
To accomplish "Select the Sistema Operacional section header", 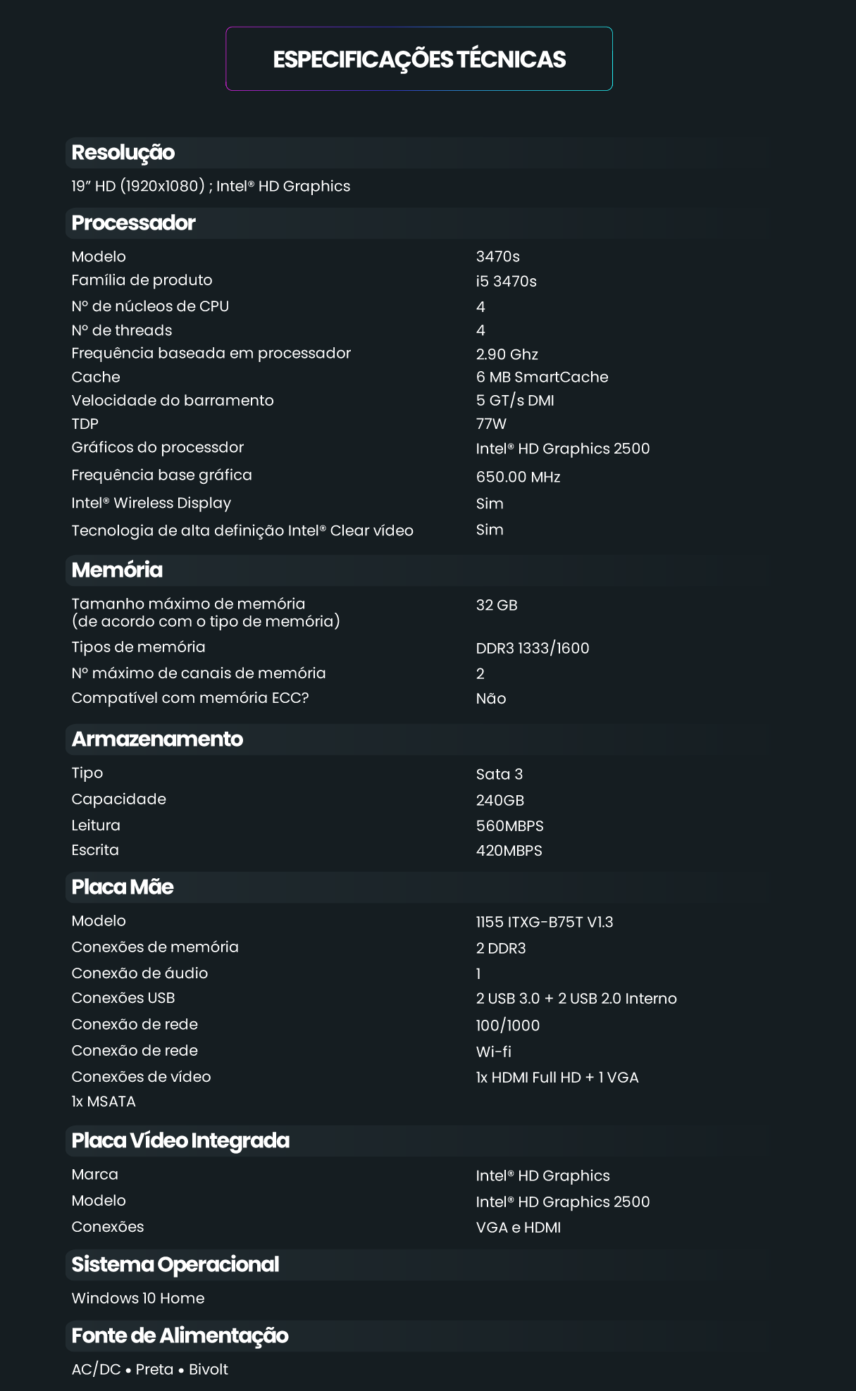I will pos(175,1264).
